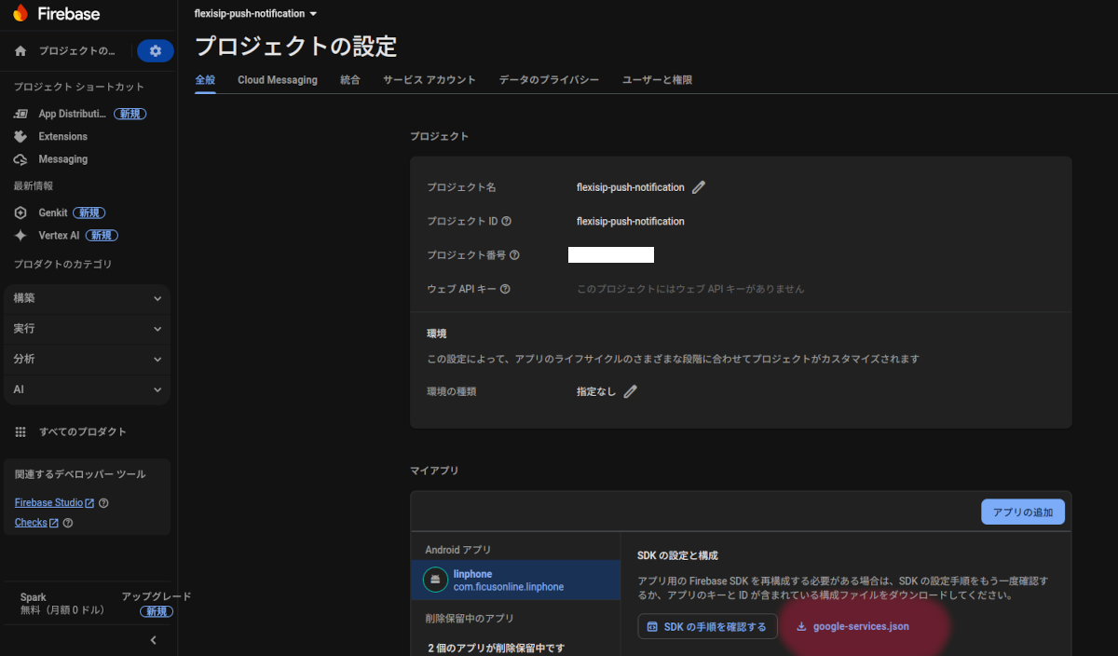Click the App Distribution sidebar icon

[20, 114]
